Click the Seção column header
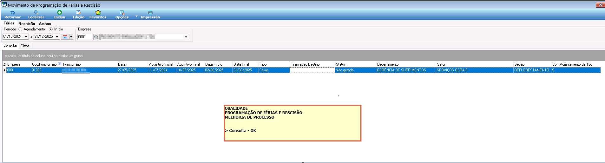Screen dimensions: 605x163 [x=532, y=64]
